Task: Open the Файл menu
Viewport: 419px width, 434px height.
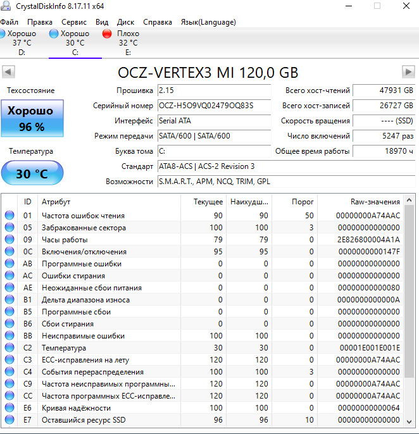Action: (9, 22)
